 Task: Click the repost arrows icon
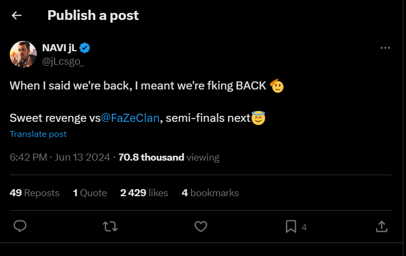(x=110, y=226)
